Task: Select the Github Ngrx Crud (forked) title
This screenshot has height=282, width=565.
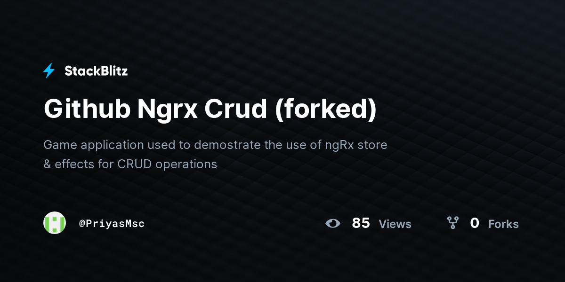Action: pyautogui.click(x=210, y=109)
